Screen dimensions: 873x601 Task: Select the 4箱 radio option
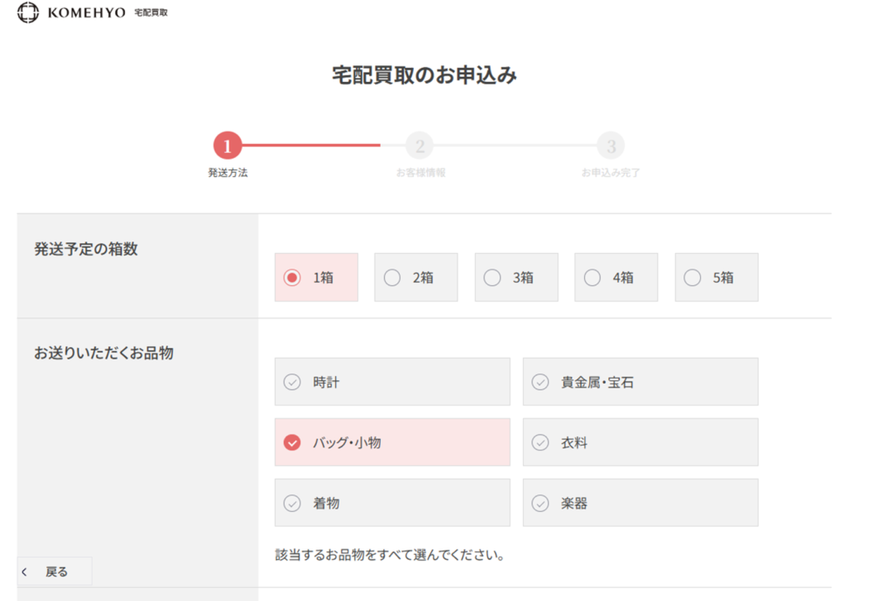pyautogui.click(x=616, y=277)
